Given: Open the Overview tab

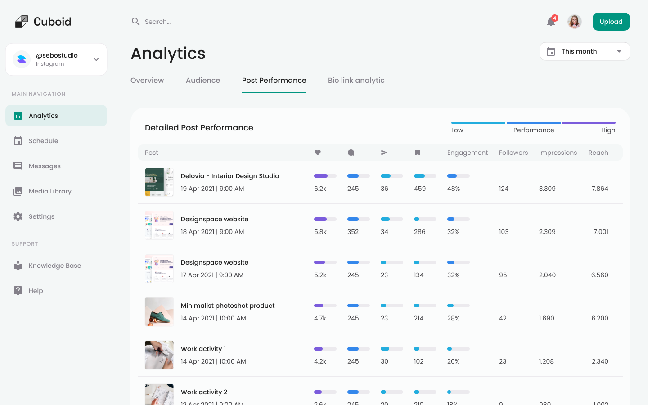Looking at the screenshot, I should click(147, 80).
